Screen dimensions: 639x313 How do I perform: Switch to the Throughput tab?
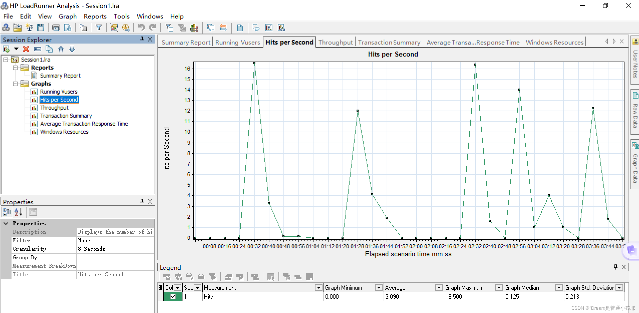tap(336, 42)
